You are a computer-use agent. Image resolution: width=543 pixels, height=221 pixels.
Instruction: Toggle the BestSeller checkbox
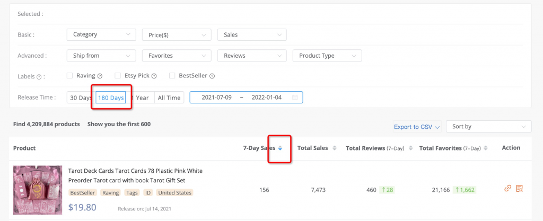coord(172,76)
